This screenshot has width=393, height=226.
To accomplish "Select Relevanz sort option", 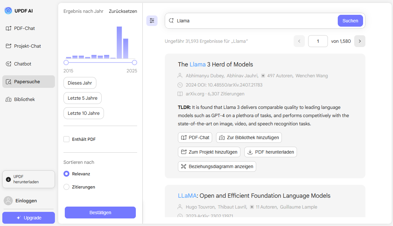I will pos(66,174).
